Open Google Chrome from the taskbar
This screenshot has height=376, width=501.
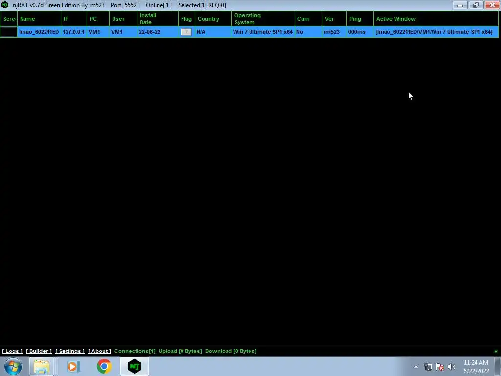104,366
